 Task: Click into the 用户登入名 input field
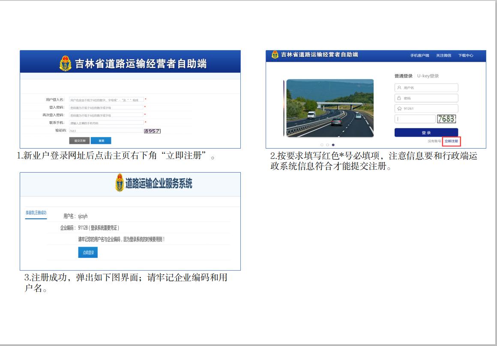pos(106,99)
